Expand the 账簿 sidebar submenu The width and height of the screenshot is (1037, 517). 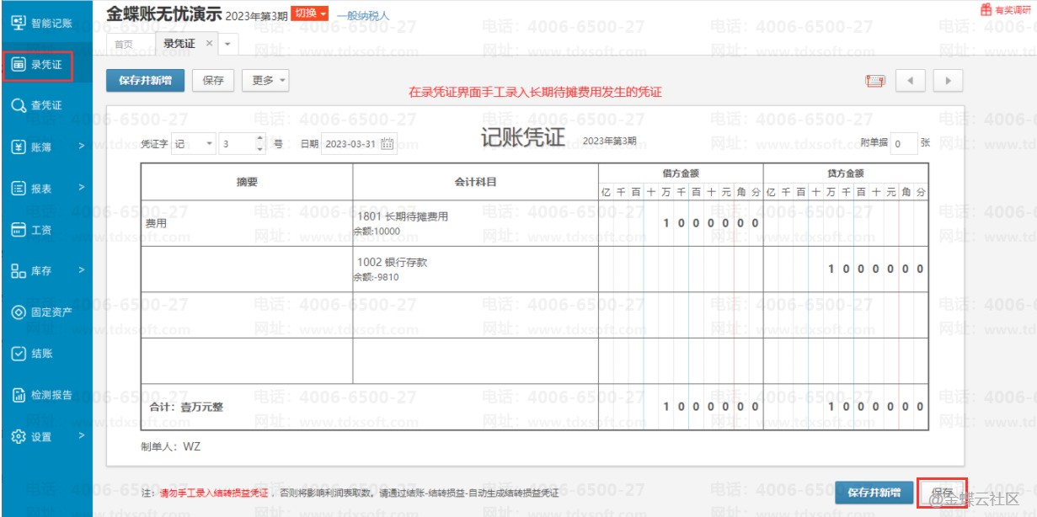coord(45,147)
